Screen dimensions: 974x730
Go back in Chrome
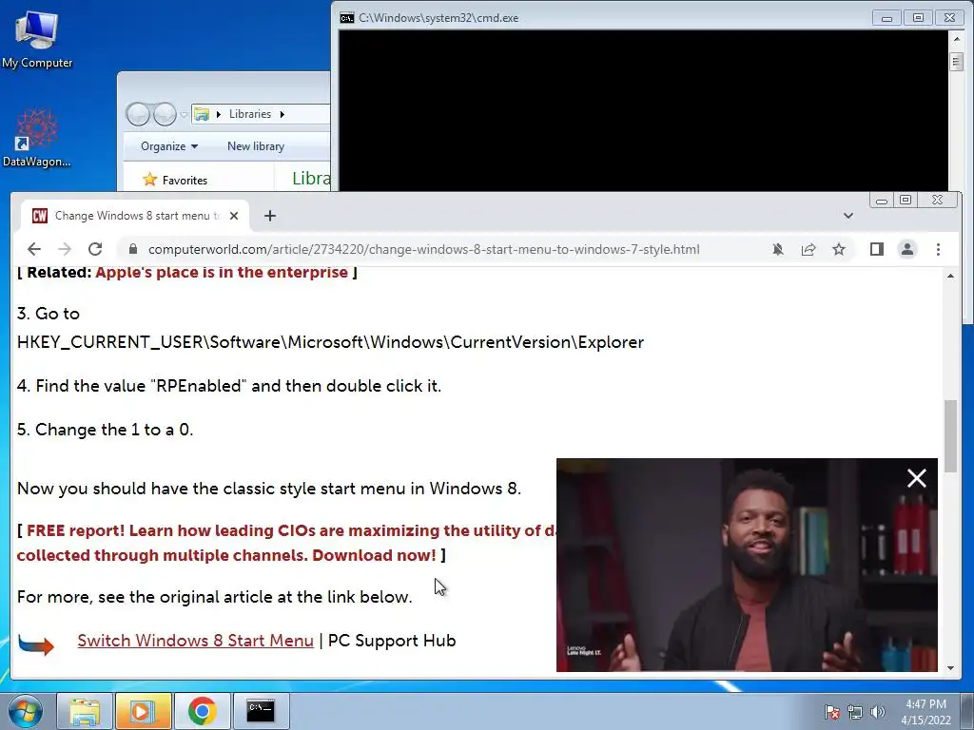click(x=34, y=250)
